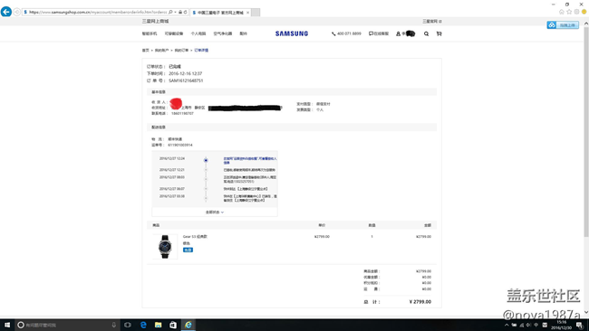Image resolution: width=589 pixels, height=331 pixels.
Task: Click the Cortana microphone icon
Action: (114, 325)
